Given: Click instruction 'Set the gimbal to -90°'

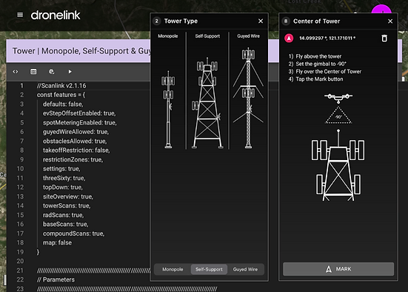Looking at the screenshot, I should [321, 64].
